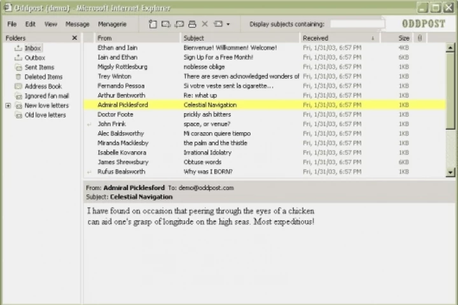
Task: Sort messages by the From column header
Action: 137,38
